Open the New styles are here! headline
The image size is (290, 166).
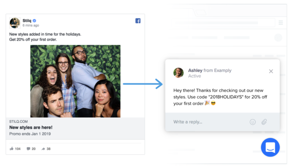tap(31, 127)
